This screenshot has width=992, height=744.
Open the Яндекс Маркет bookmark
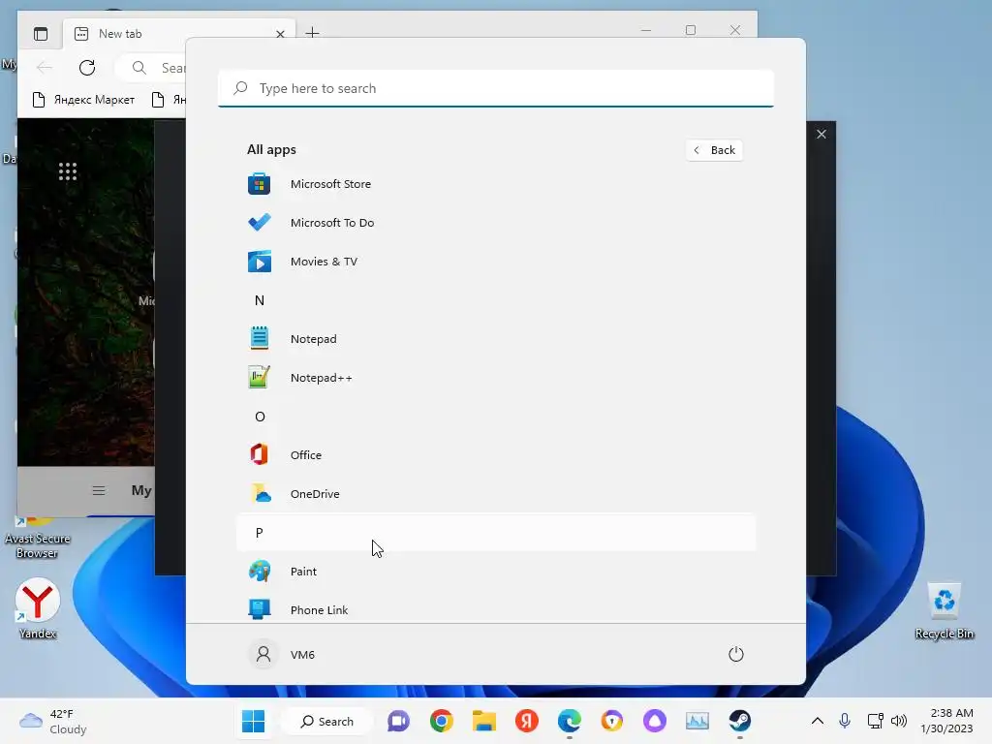tap(83, 100)
